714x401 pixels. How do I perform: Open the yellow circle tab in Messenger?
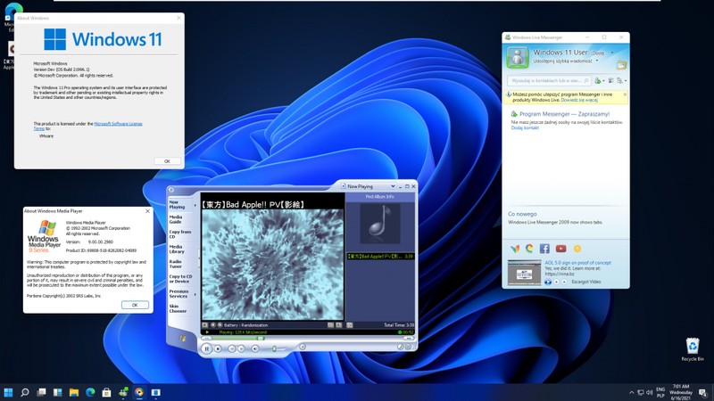[577, 249]
